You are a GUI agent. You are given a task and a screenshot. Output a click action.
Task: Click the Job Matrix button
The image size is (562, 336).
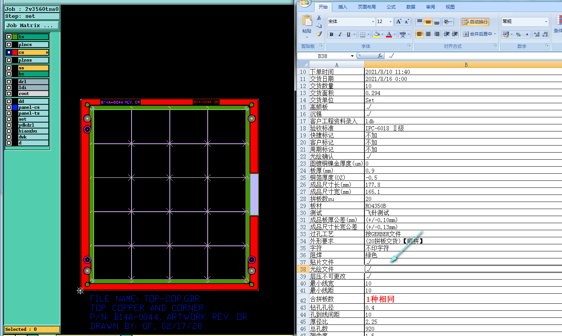tap(32, 25)
